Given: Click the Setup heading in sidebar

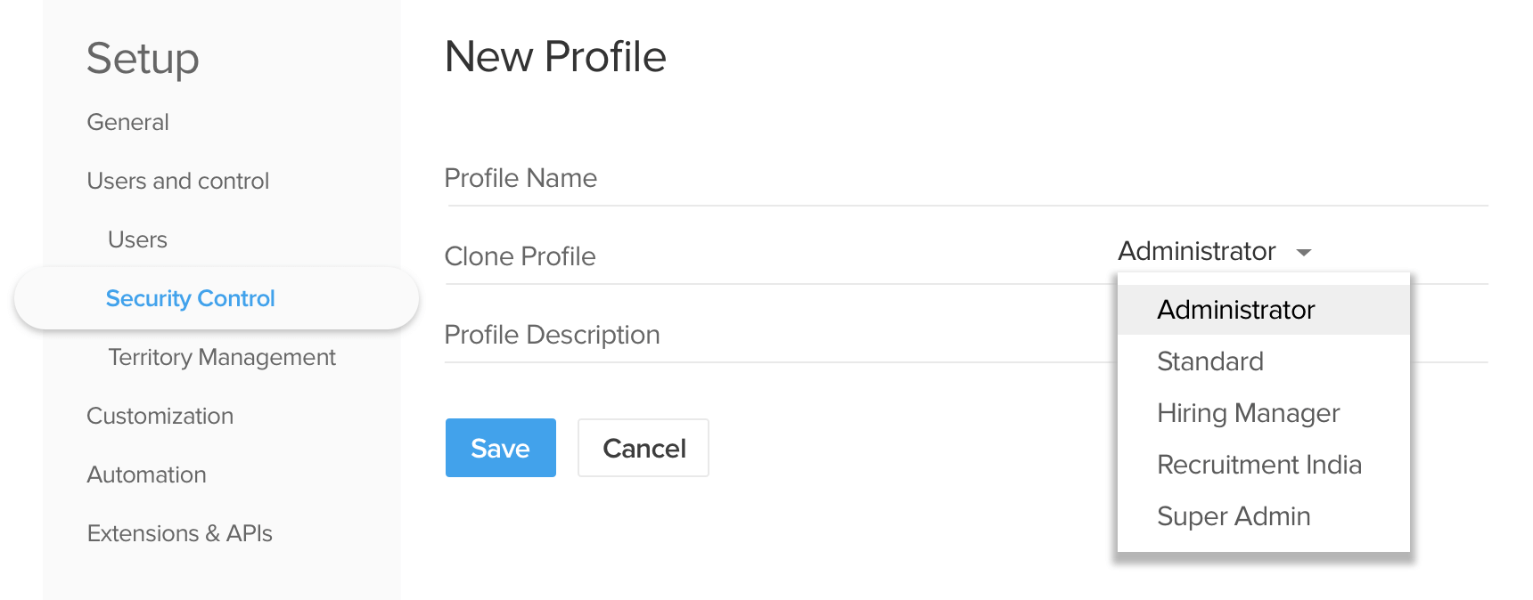Looking at the screenshot, I should [143, 59].
